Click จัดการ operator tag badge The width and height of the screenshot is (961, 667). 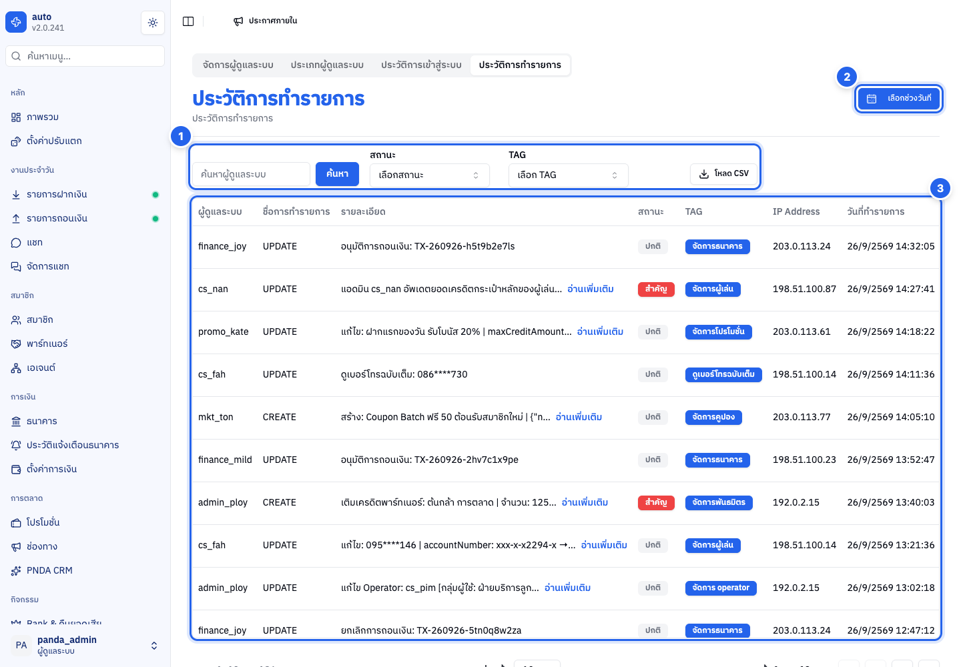point(721,588)
